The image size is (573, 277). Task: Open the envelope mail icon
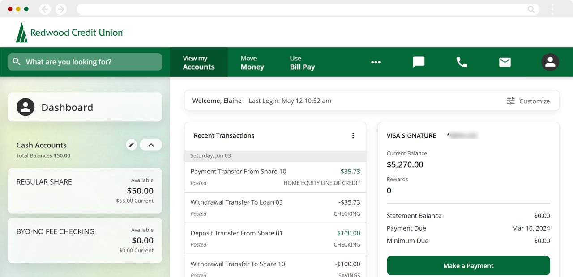coord(505,62)
